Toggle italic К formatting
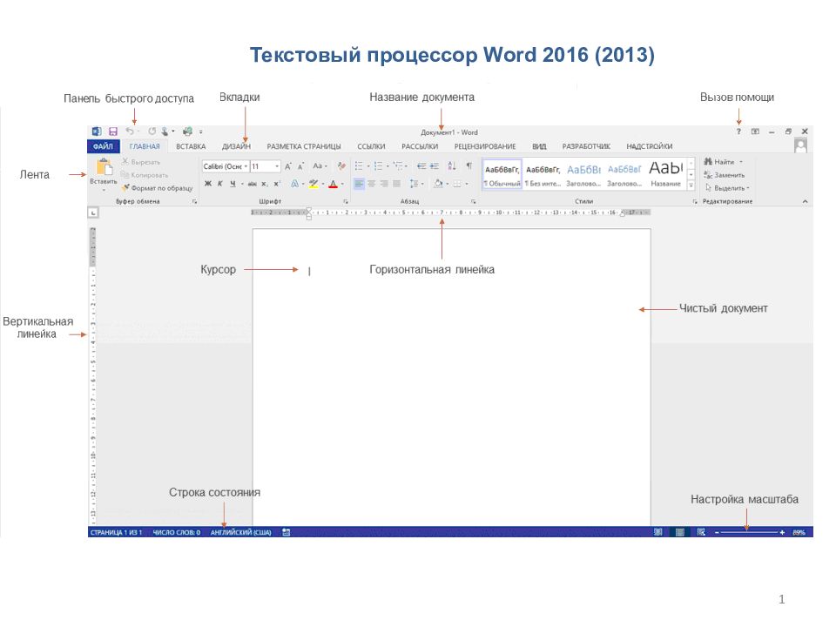This screenshot has height=627, width=836. [x=219, y=184]
